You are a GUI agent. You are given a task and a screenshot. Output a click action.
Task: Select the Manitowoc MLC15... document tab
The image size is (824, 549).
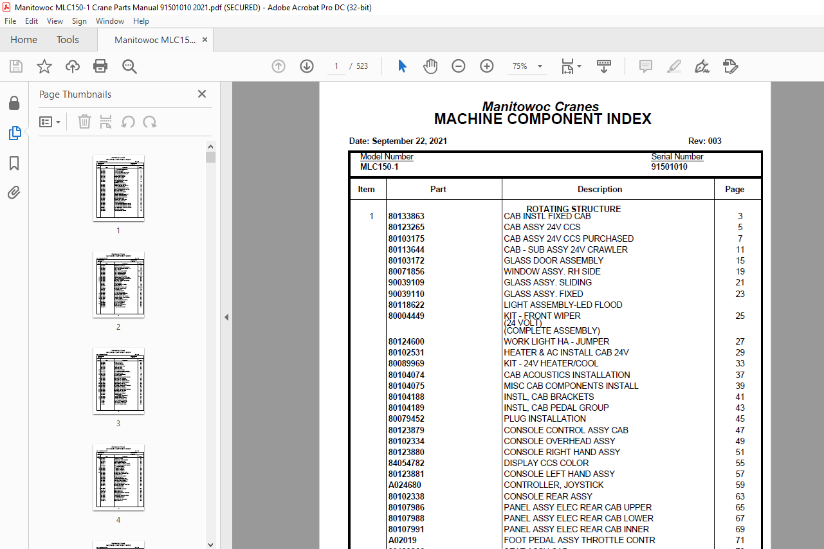click(x=155, y=40)
